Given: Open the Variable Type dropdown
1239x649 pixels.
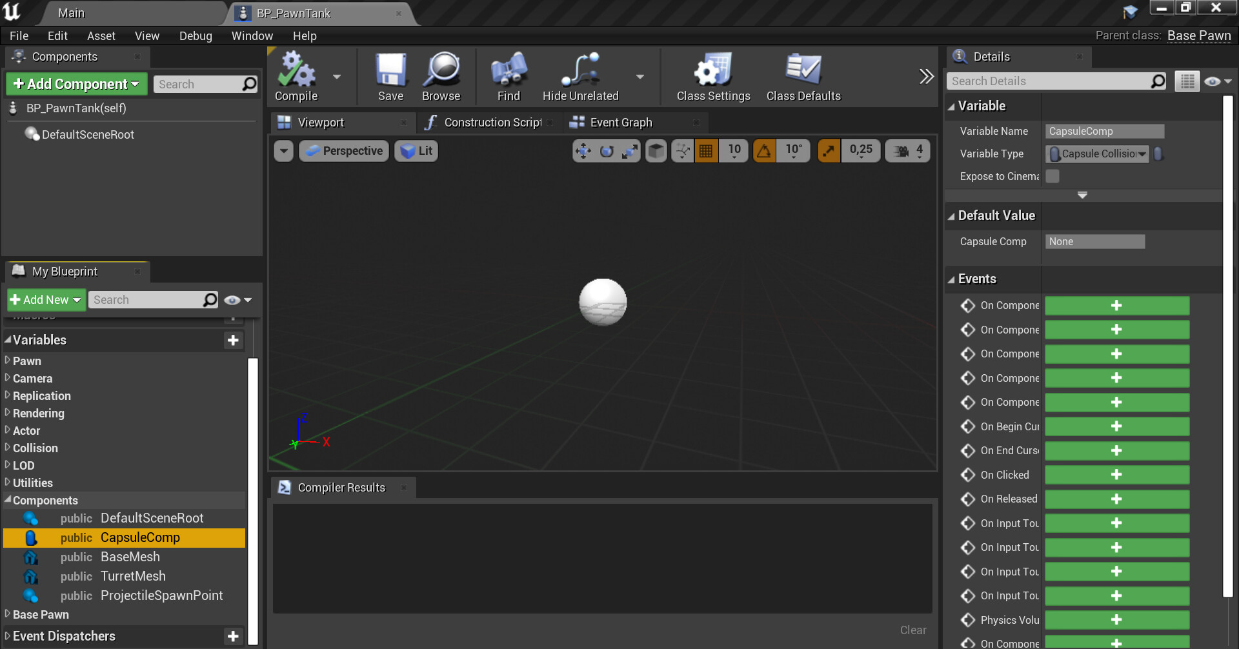Looking at the screenshot, I should (x=1097, y=154).
